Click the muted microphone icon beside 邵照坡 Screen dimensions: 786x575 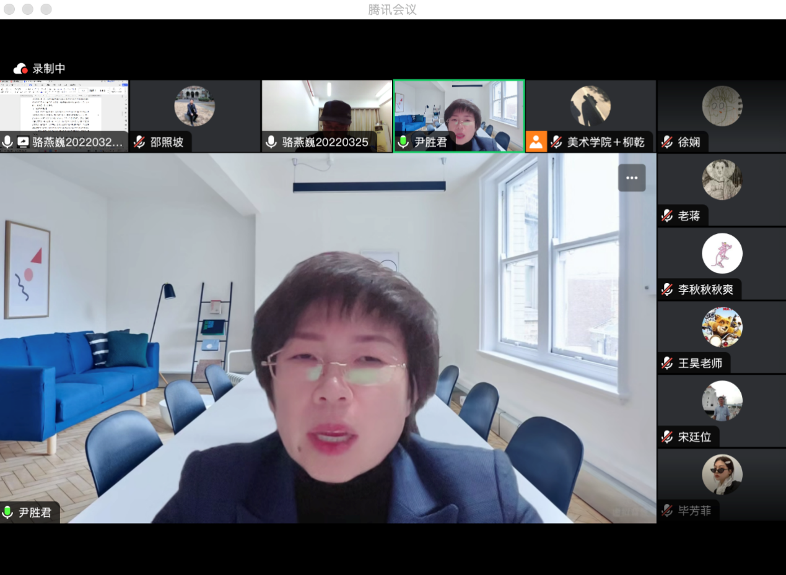pos(139,142)
